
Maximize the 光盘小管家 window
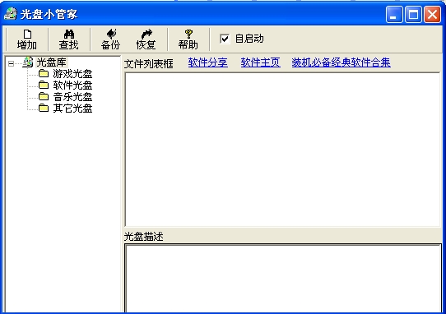pyautogui.click(x=413, y=14)
